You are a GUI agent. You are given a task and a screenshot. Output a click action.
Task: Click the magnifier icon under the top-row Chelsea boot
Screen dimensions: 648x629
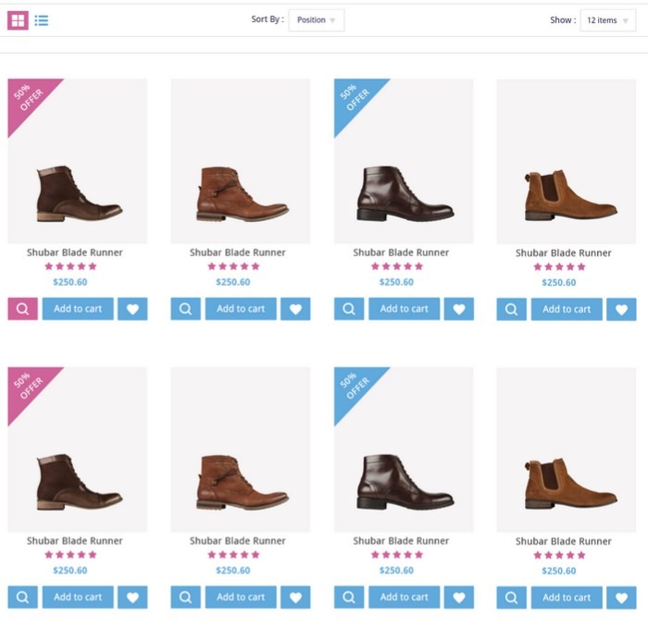512,309
